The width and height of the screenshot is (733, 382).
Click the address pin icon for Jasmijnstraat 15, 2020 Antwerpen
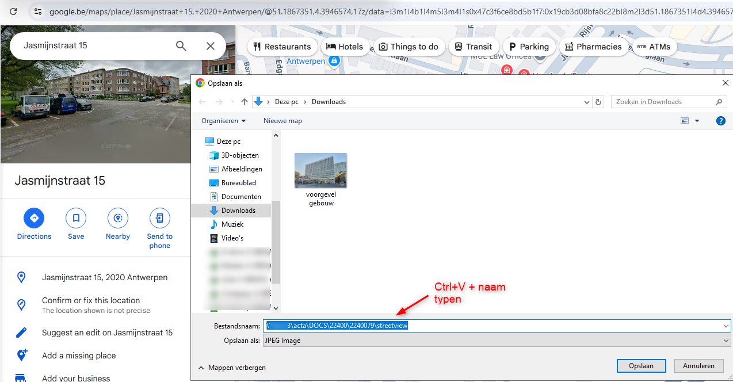point(21,277)
